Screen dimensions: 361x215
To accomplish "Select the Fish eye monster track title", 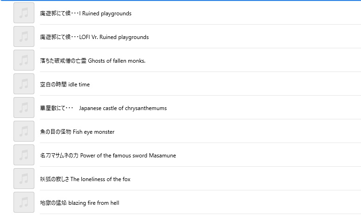I will (x=77, y=132).
